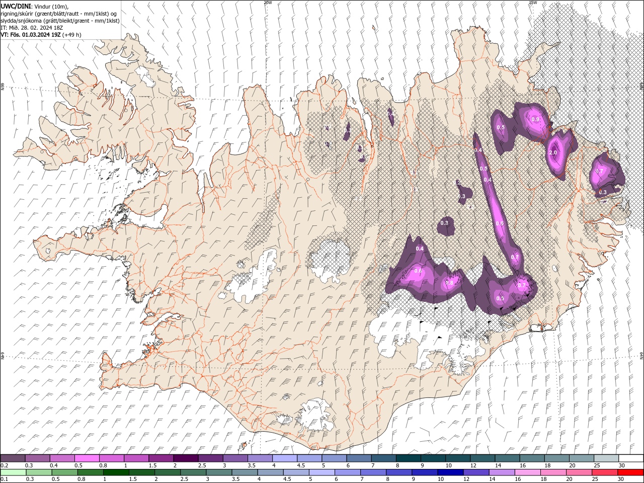Click the 2.0 snowfall peak label on the map

pyautogui.click(x=553, y=152)
